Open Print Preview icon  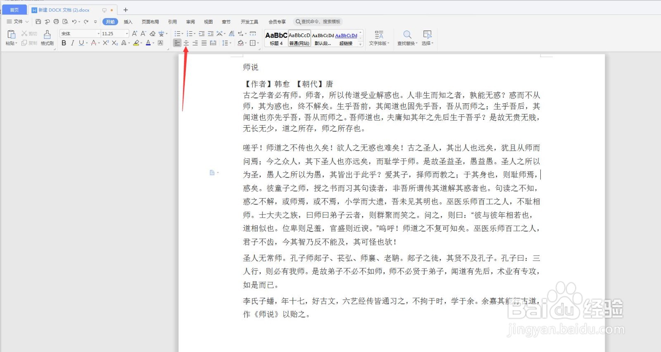click(x=65, y=21)
